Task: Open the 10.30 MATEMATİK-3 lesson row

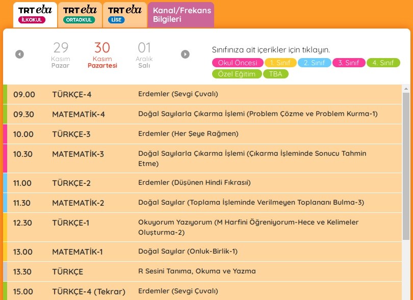Action: coord(204,158)
